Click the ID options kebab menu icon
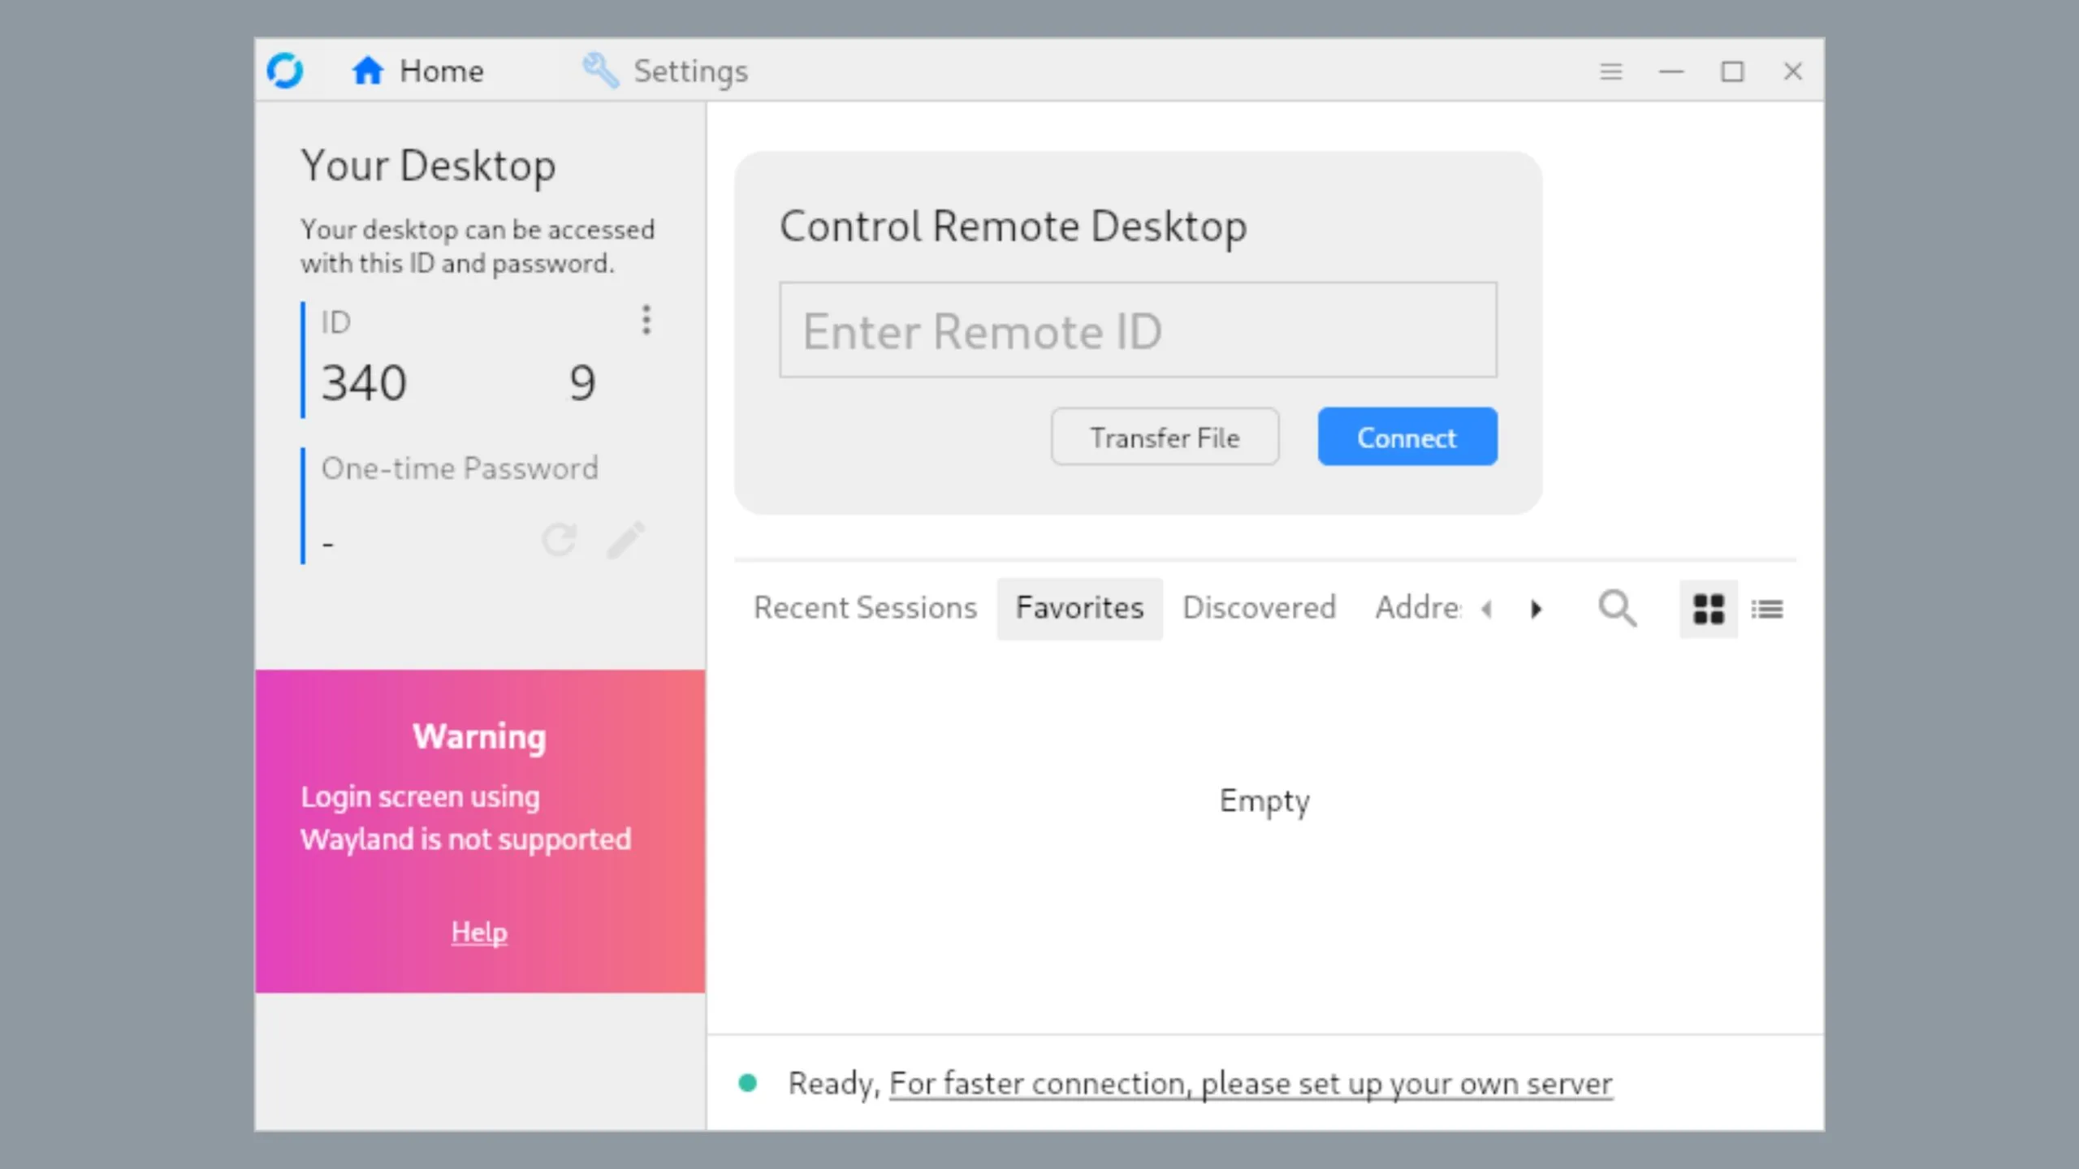 [x=646, y=318]
